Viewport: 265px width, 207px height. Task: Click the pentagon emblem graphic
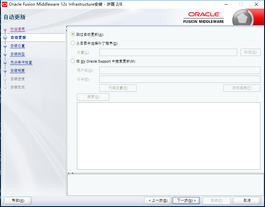242,18
